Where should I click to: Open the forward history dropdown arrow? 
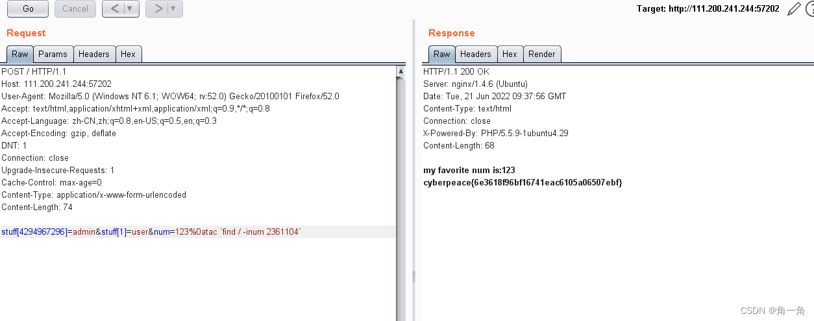tap(174, 9)
